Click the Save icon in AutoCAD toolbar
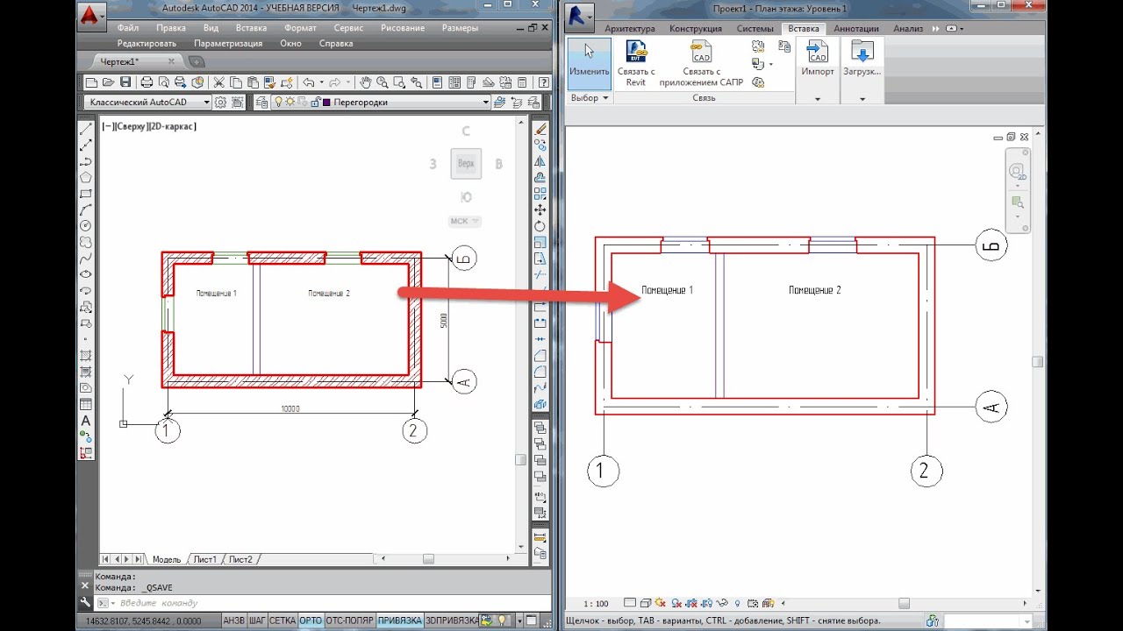The image size is (1123, 631). tap(125, 82)
